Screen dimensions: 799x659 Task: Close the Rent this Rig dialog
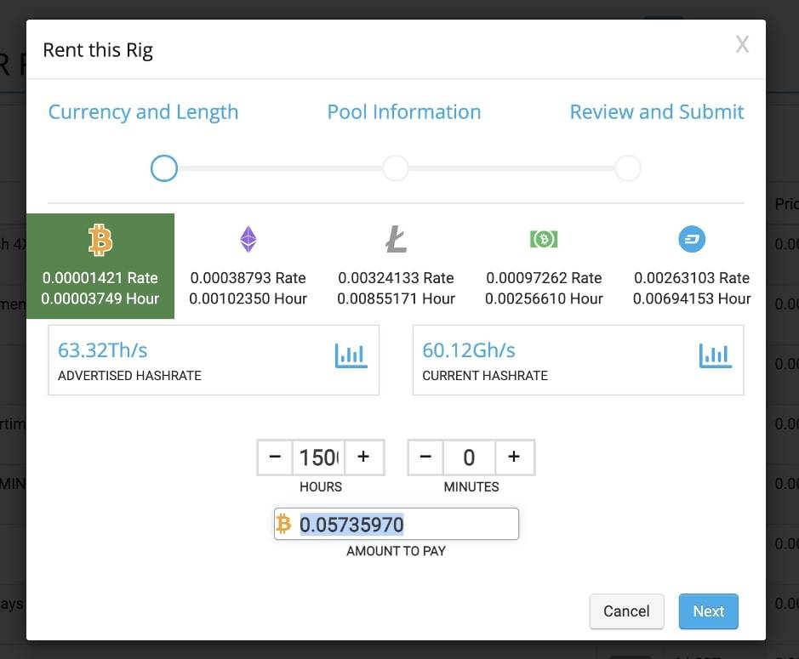[742, 45]
